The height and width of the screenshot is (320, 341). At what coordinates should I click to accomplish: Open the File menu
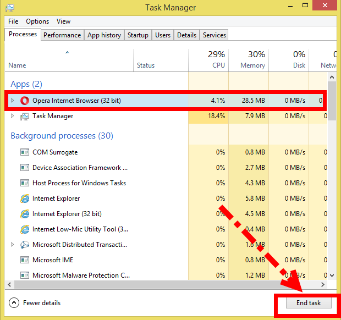[x=13, y=21]
